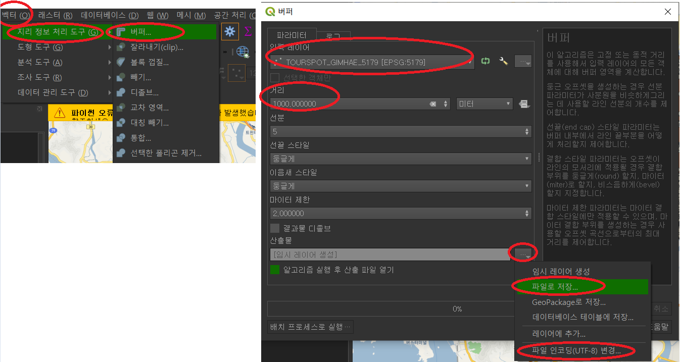Expand the 분석 도구 (A) submenu

[58, 63]
